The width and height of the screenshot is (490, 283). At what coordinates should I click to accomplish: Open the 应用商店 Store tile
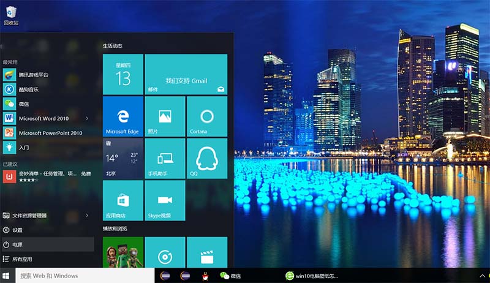tap(123, 200)
